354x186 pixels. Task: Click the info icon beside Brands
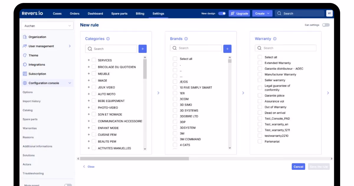click(186, 39)
